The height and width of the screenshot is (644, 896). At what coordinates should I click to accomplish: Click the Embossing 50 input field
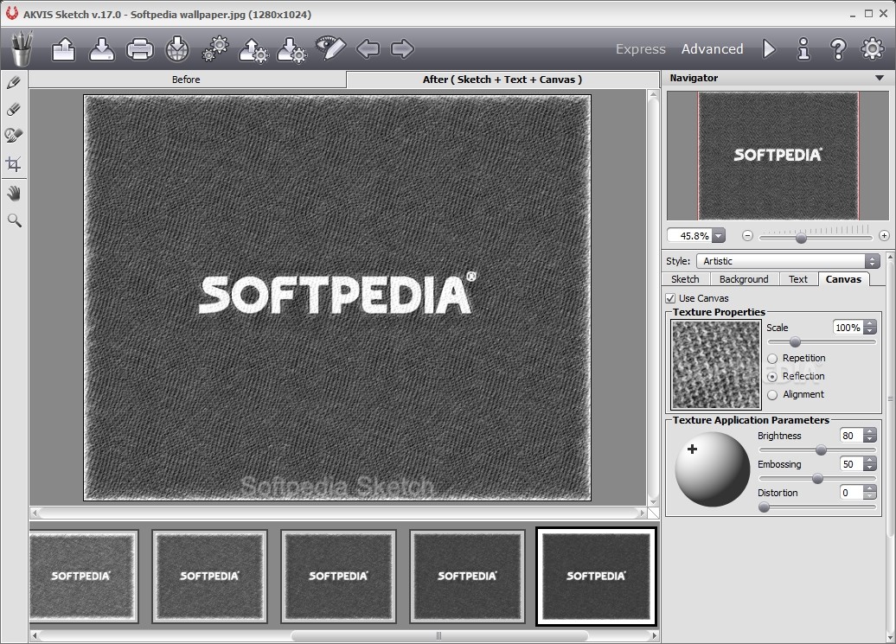coord(851,464)
